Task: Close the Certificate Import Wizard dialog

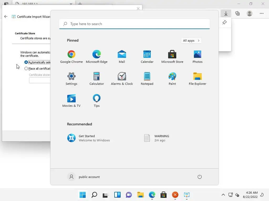Action: tap(138, 9)
